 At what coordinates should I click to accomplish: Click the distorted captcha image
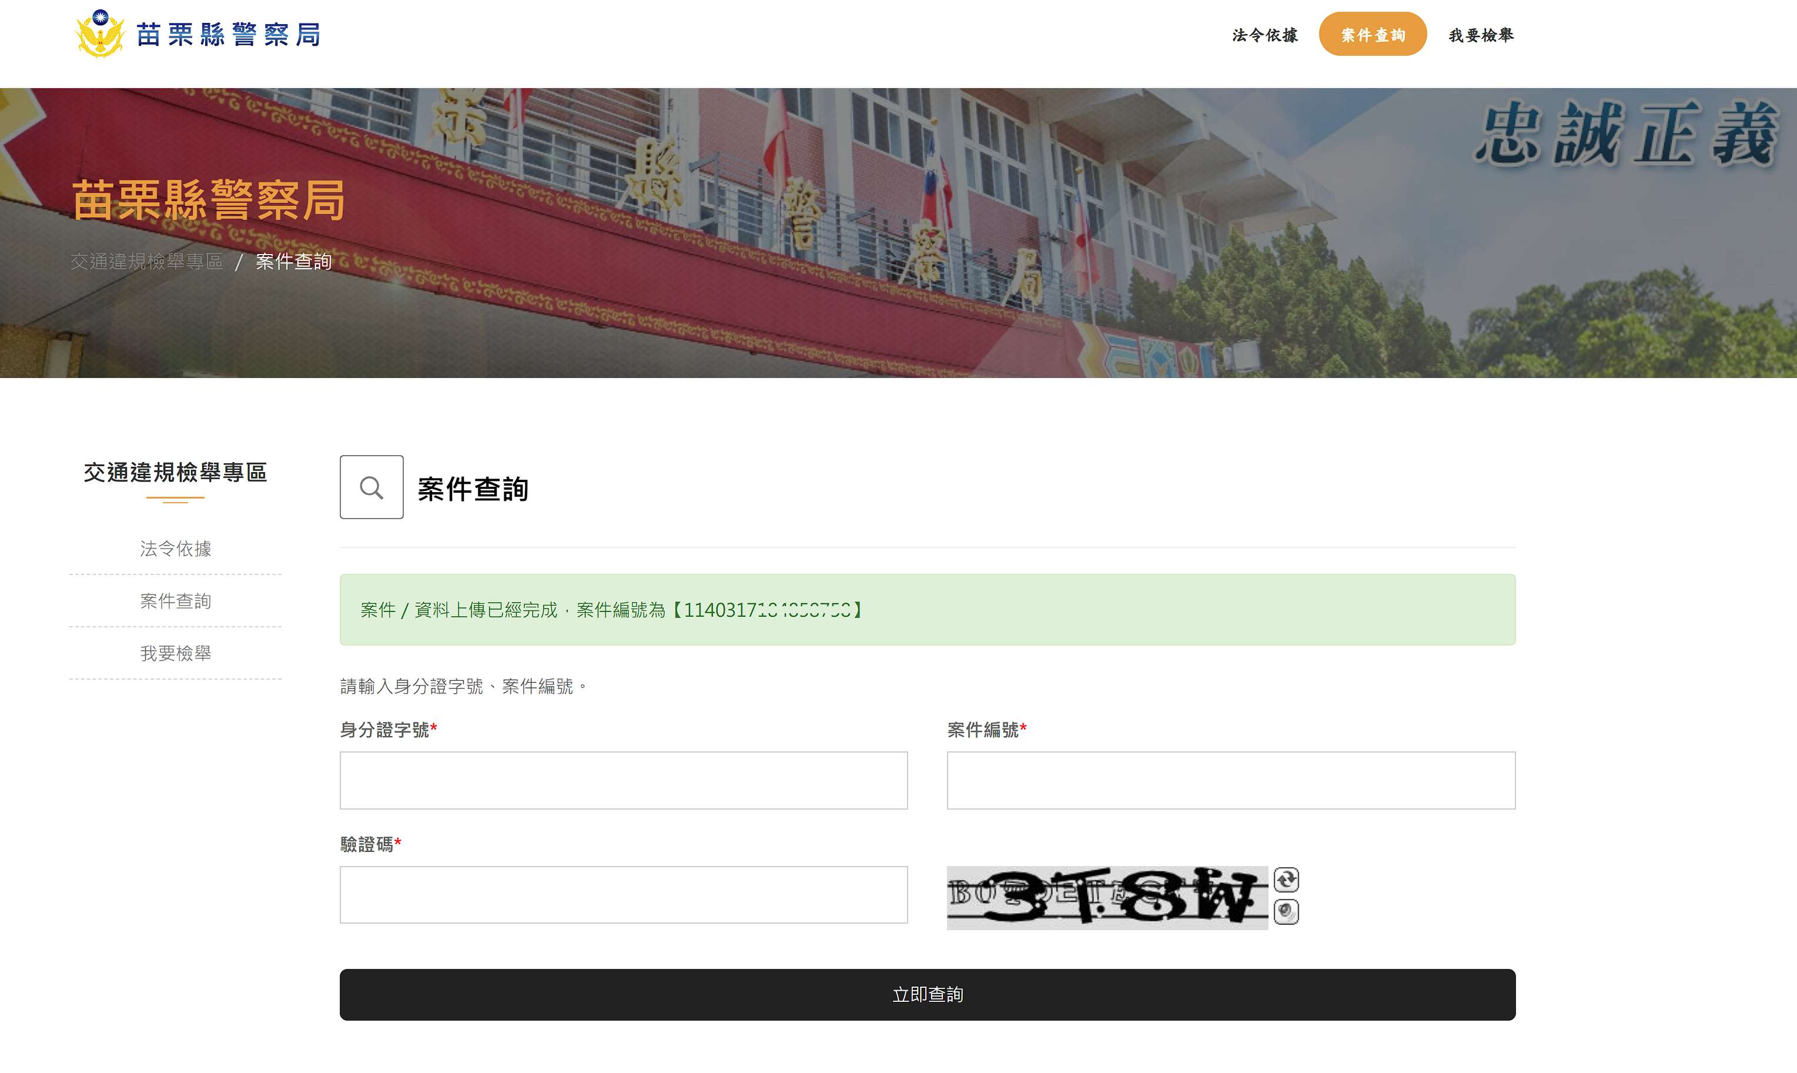coord(1107,897)
